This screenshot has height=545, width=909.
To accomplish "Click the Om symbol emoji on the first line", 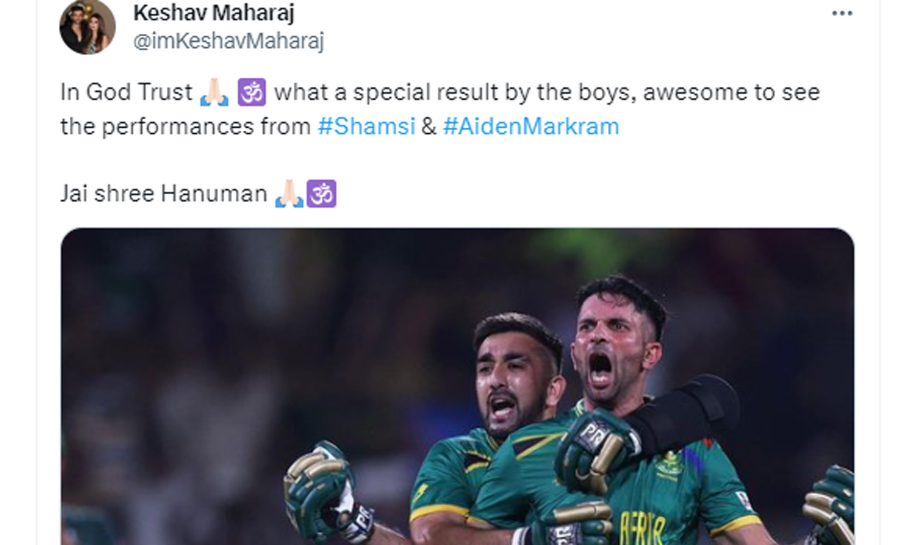I will click(251, 93).
